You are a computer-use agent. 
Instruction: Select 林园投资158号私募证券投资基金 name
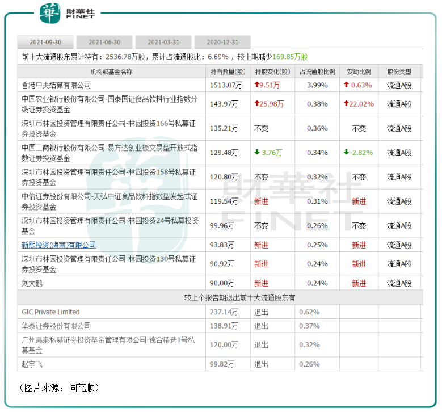tap(108, 177)
